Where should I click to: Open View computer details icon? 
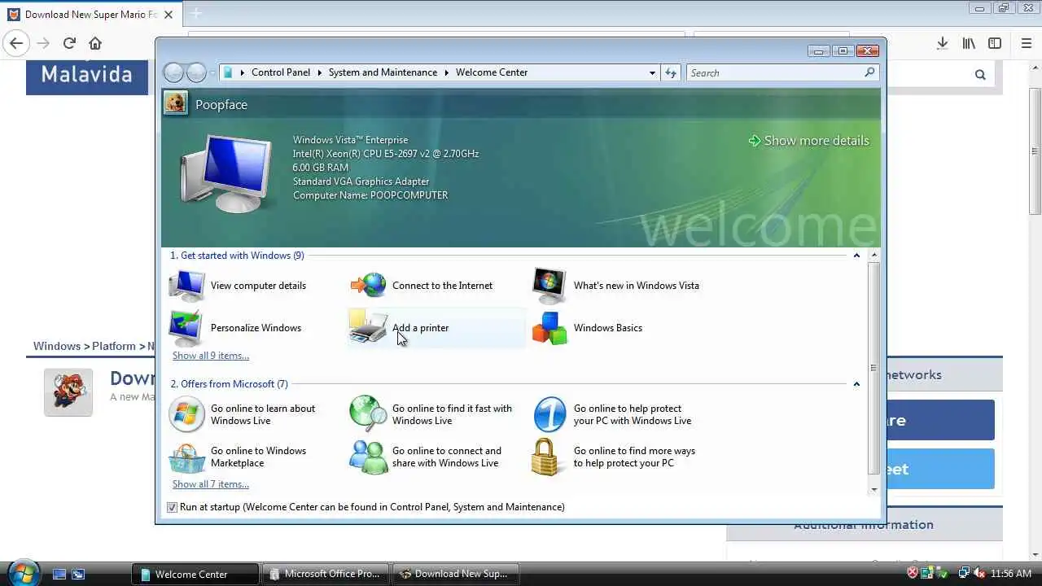[x=186, y=286]
